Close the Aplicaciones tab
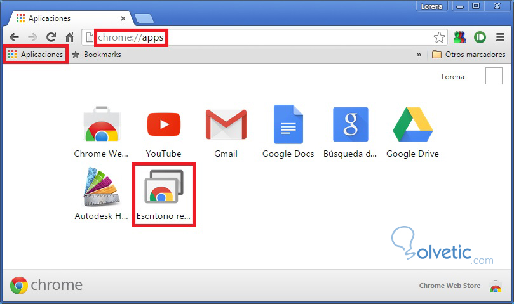 coord(123,18)
